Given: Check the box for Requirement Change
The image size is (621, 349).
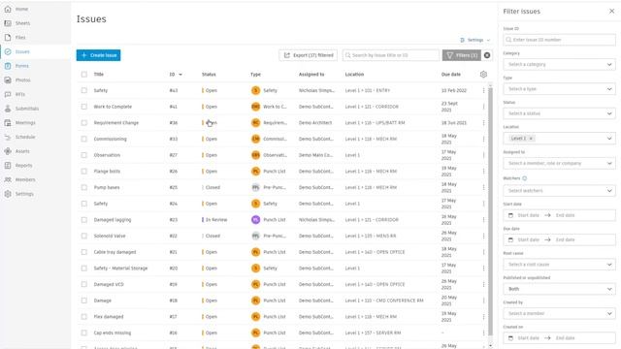Looking at the screenshot, I should click(84, 123).
